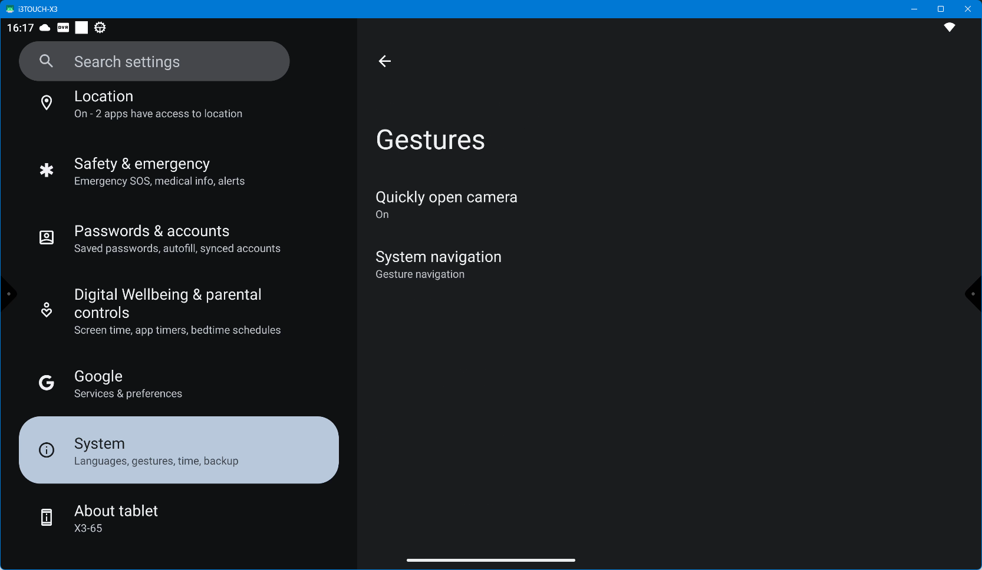Click the About tablet device icon
982x570 pixels.
click(47, 518)
